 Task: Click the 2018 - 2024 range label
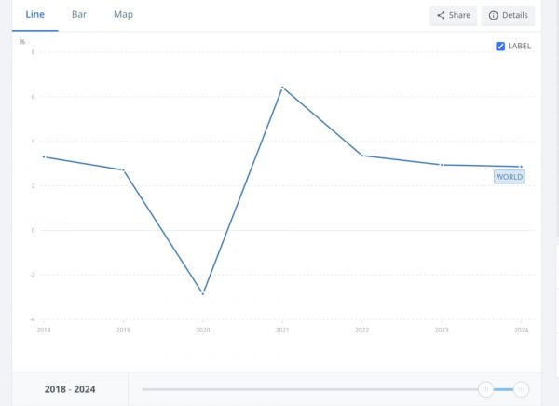(x=70, y=389)
